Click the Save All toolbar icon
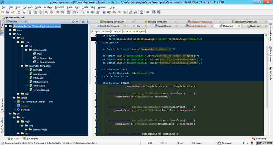 8,12
